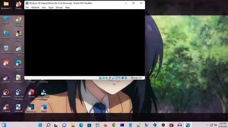Viewport: 228px width, 128px height.
Task: Open Firefox from the taskbar
Action: (106, 125)
